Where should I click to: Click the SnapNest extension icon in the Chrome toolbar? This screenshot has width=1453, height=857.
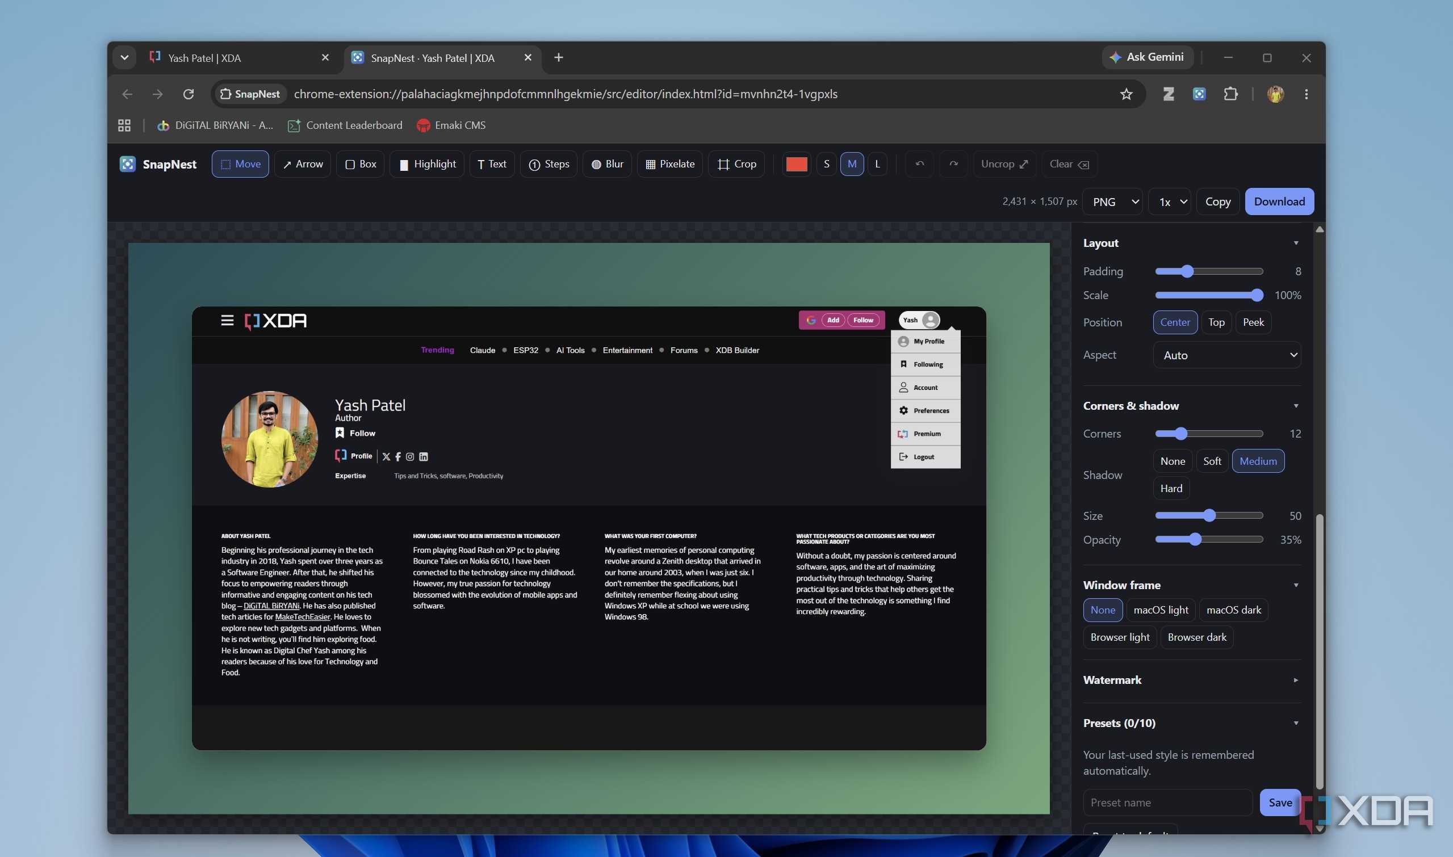coord(1199,94)
